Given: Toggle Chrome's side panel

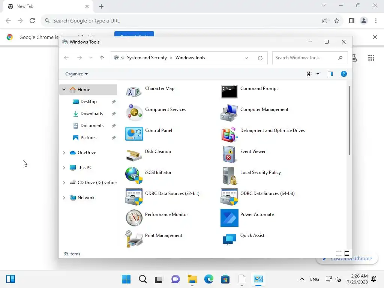Looking at the screenshot, I should click(x=352, y=21).
